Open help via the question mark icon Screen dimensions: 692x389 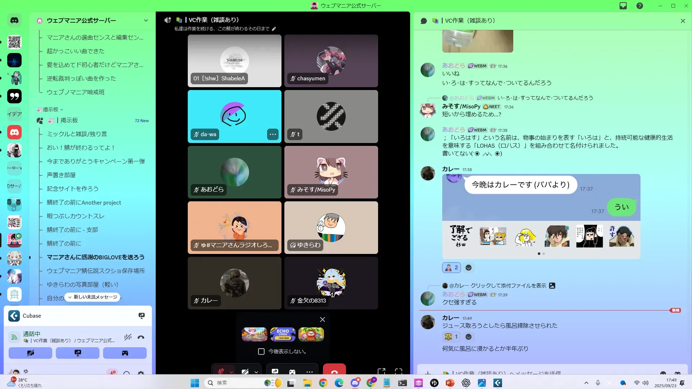click(x=639, y=6)
